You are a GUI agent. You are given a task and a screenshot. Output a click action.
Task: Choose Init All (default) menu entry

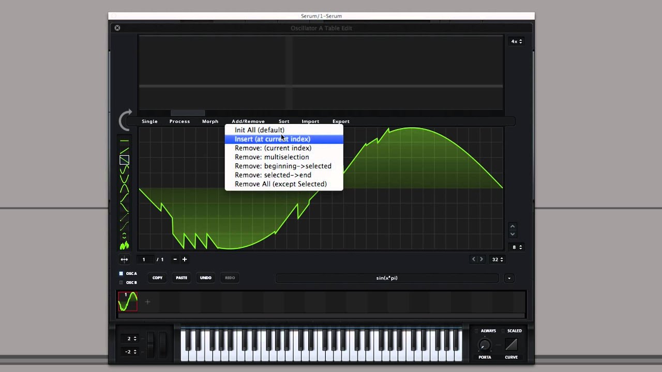[284, 130]
